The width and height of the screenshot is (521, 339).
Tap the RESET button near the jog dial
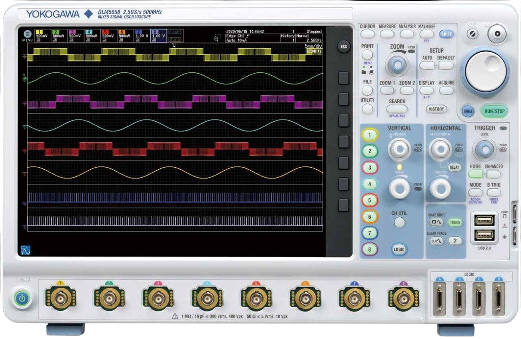(473, 35)
